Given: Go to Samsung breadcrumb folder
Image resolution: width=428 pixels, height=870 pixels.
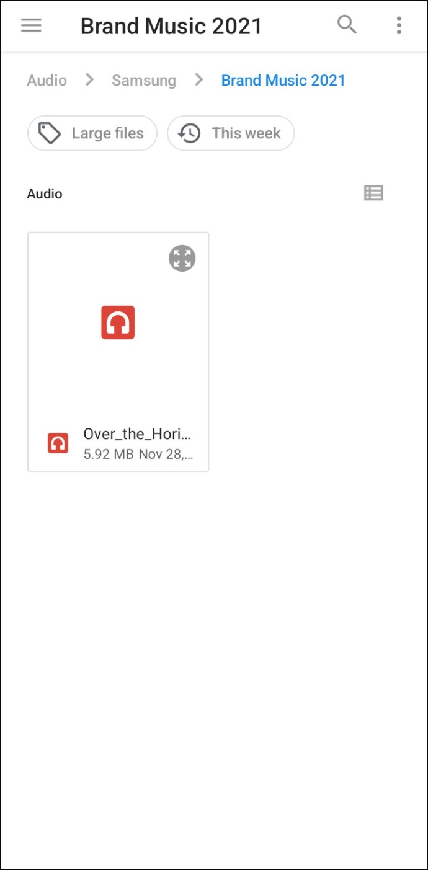Looking at the screenshot, I should pyautogui.click(x=144, y=80).
